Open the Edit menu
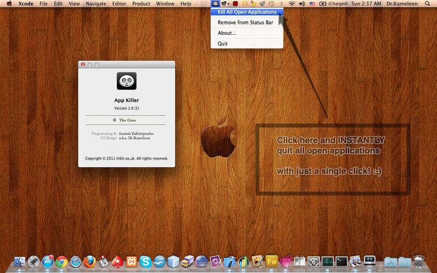Viewport: 437px width, 273px height. [58, 4]
